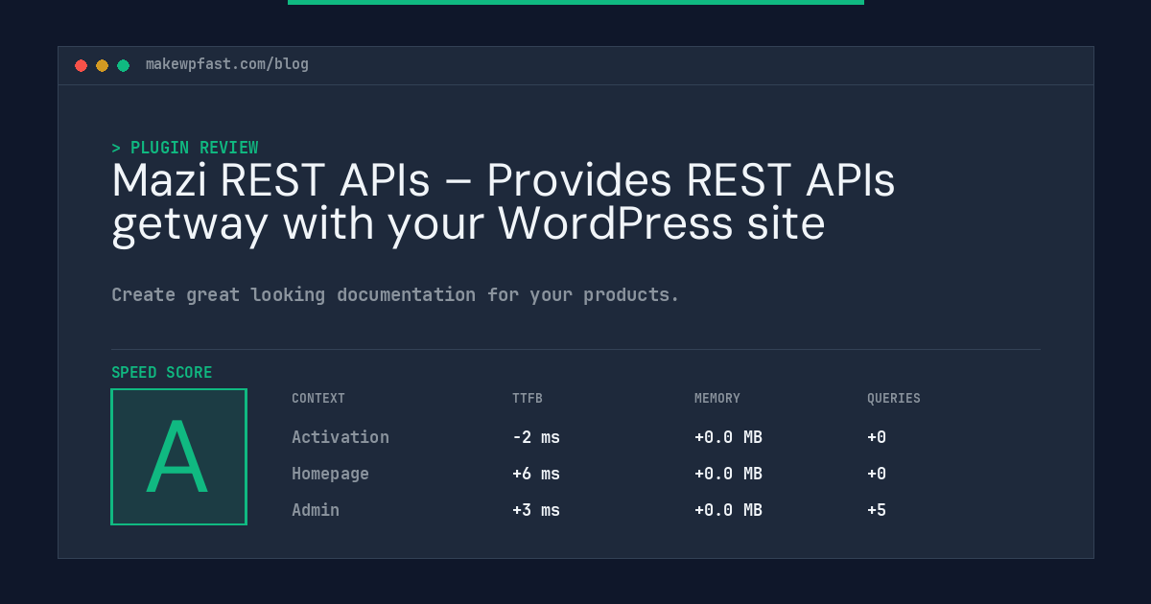Image resolution: width=1151 pixels, height=604 pixels.
Task: Select the Activation row label
Action: pos(341,437)
